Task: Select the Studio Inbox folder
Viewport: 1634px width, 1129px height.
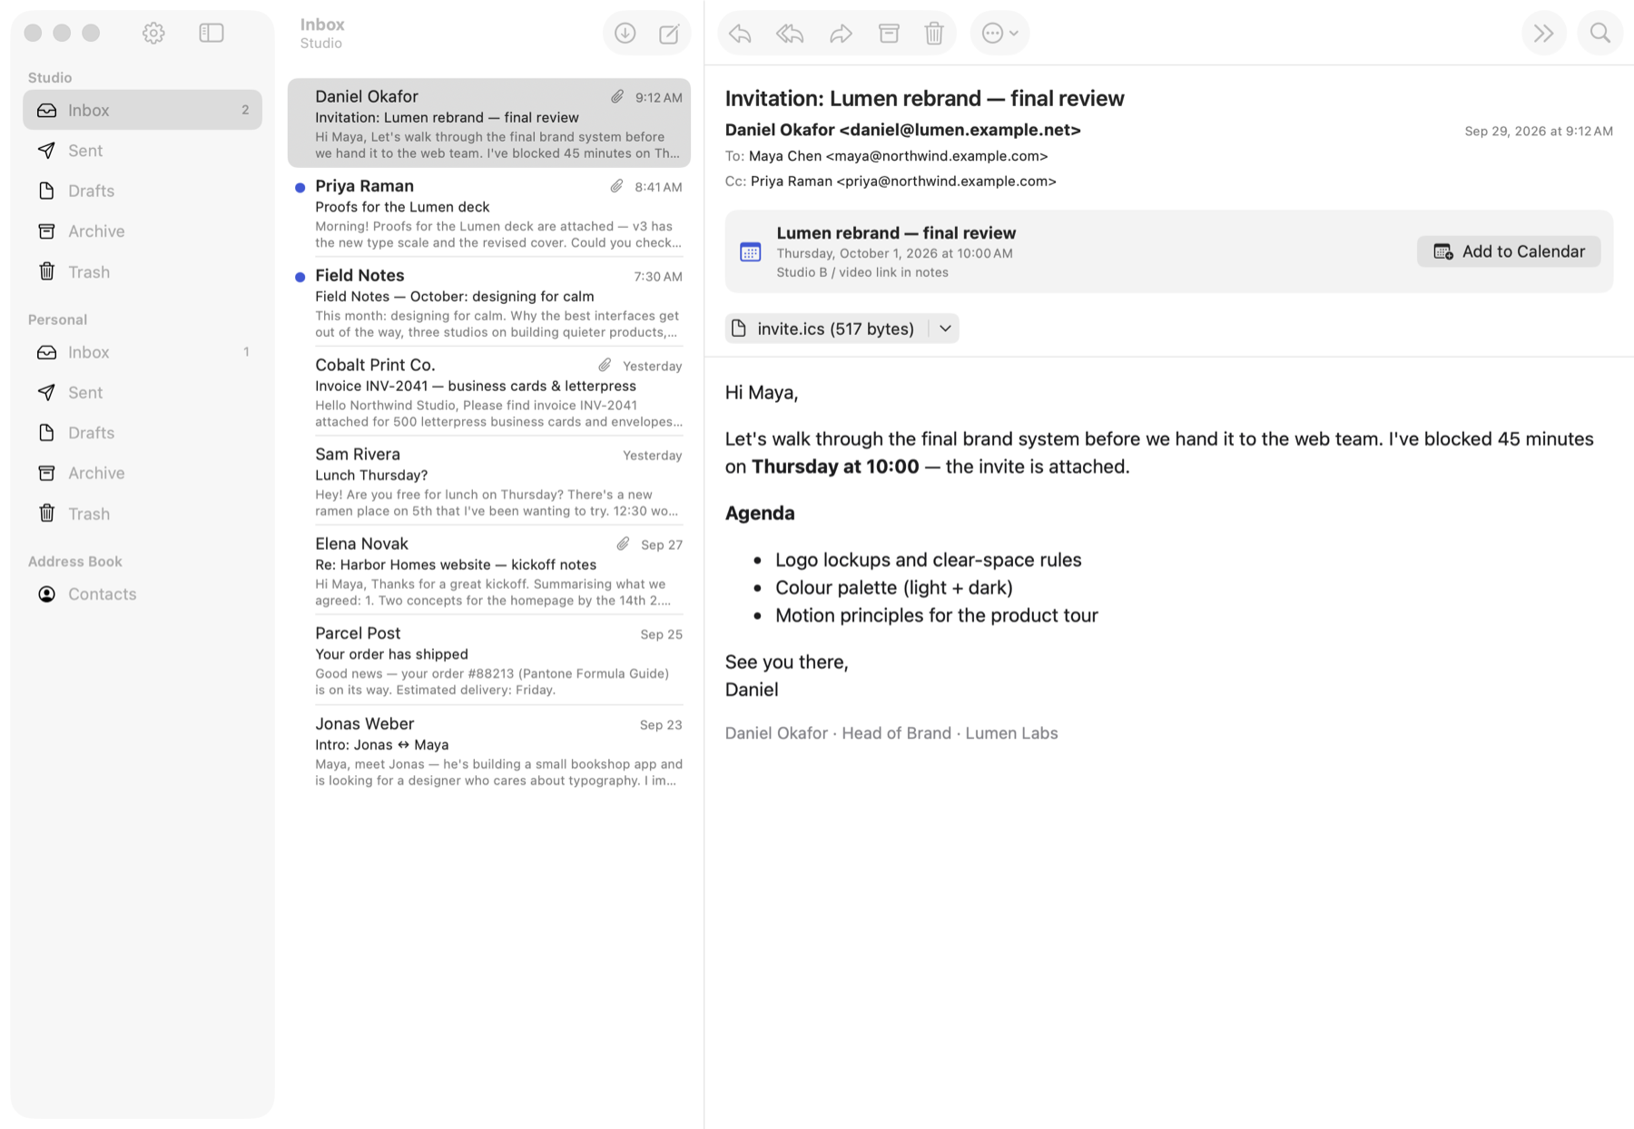Action: 143,110
